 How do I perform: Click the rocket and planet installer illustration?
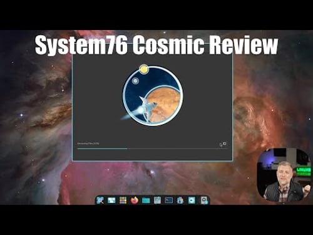click(x=152, y=95)
